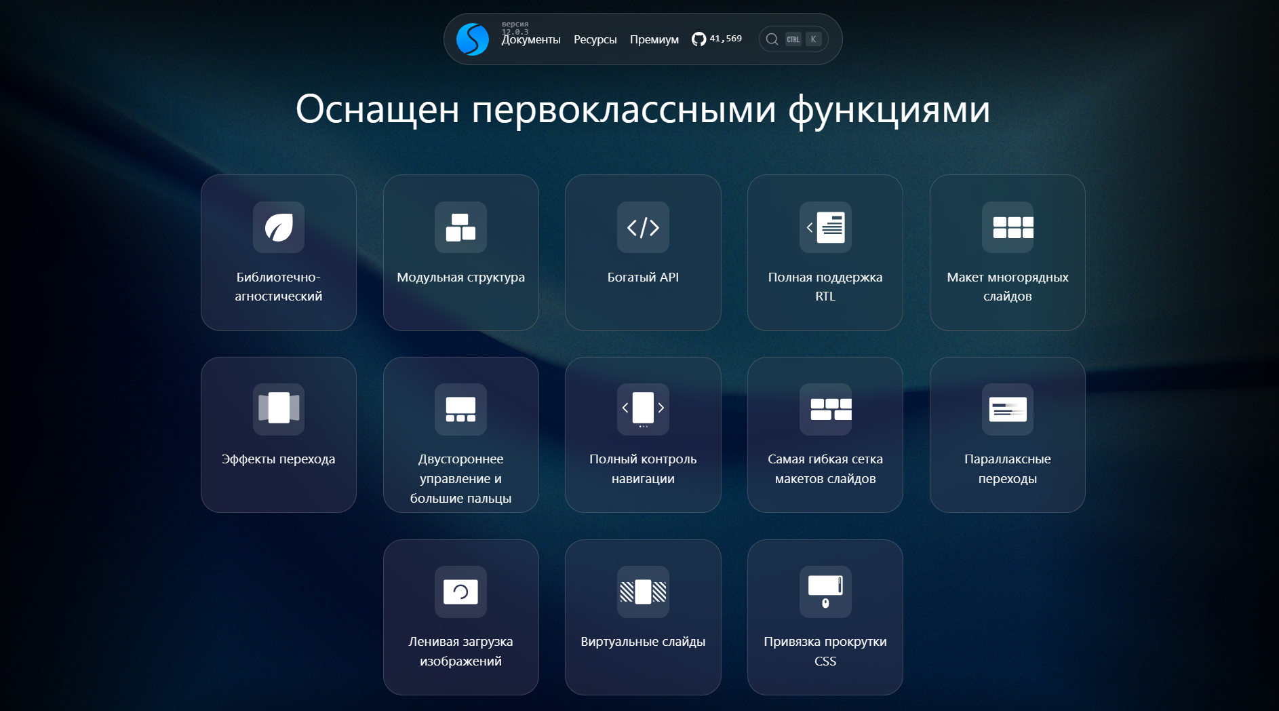This screenshot has width=1279, height=711.
Task: Click the code brackets icon for Богатый API
Action: 643,227
